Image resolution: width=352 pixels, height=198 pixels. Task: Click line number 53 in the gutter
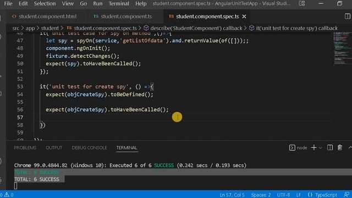pyautogui.click(x=20, y=87)
